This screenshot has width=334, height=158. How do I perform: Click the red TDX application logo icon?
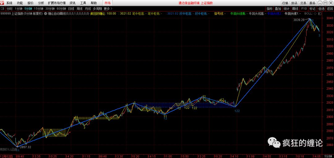click(x=2, y=3)
